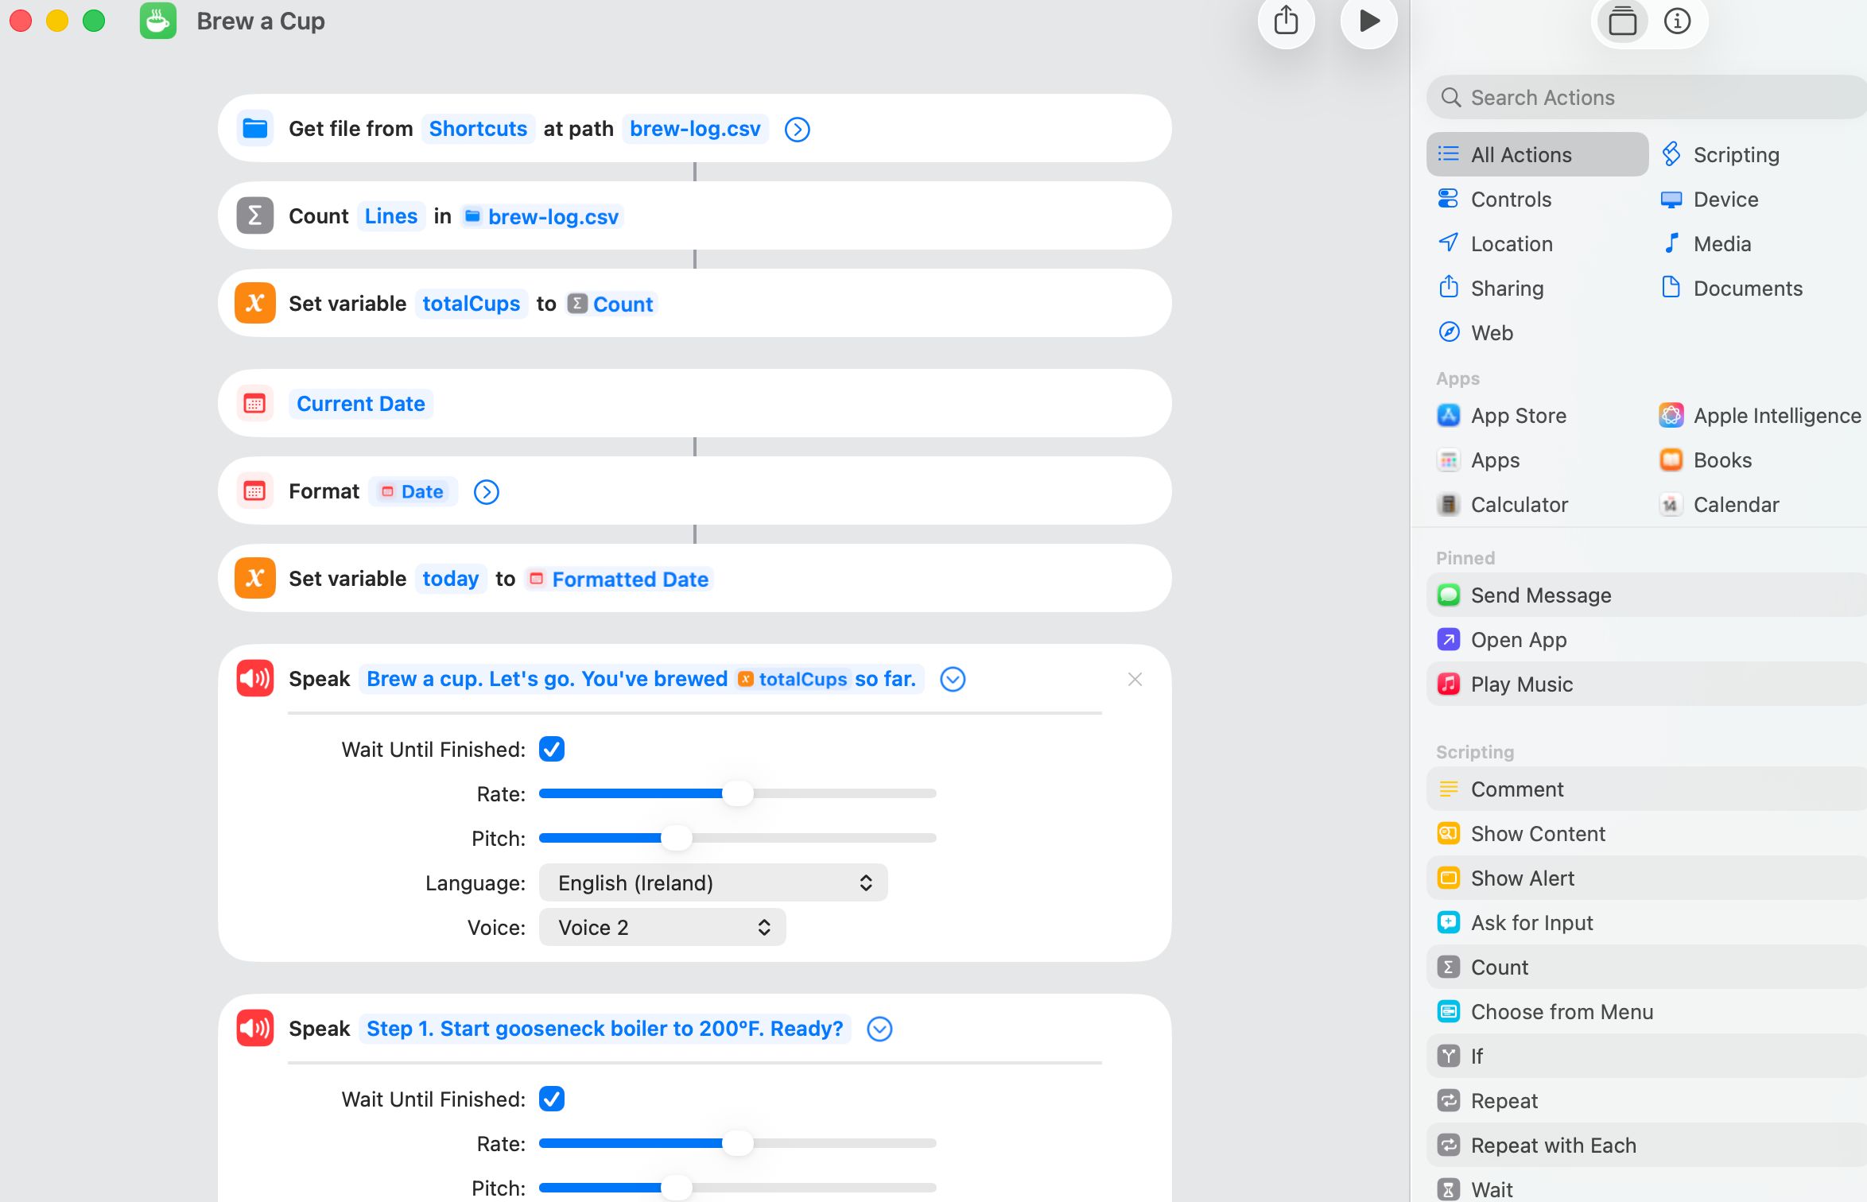This screenshot has width=1867, height=1202.
Task: Click the Step 1 Speak speaker icon
Action: 255,1029
